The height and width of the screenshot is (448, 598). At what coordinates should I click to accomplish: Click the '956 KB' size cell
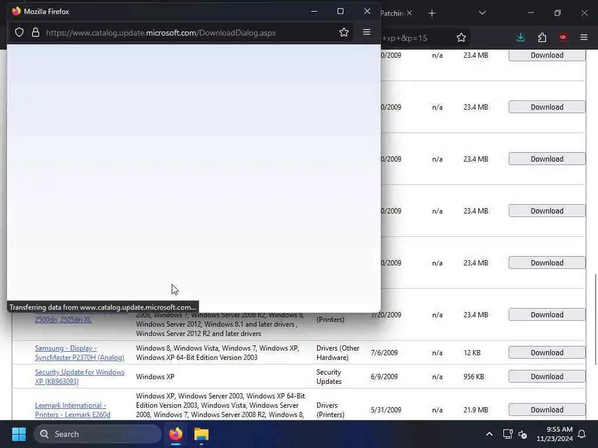click(474, 377)
